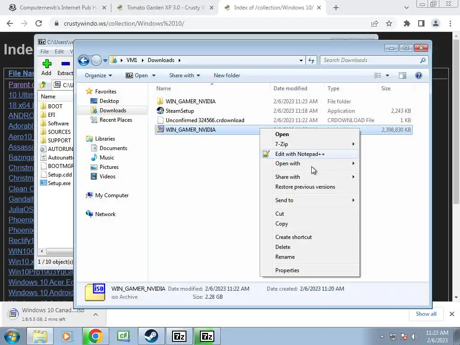Image resolution: width=460 pixels, height=345 pixels.
Task: Open a new Chrome tab
Action: [x=336, y=8]
